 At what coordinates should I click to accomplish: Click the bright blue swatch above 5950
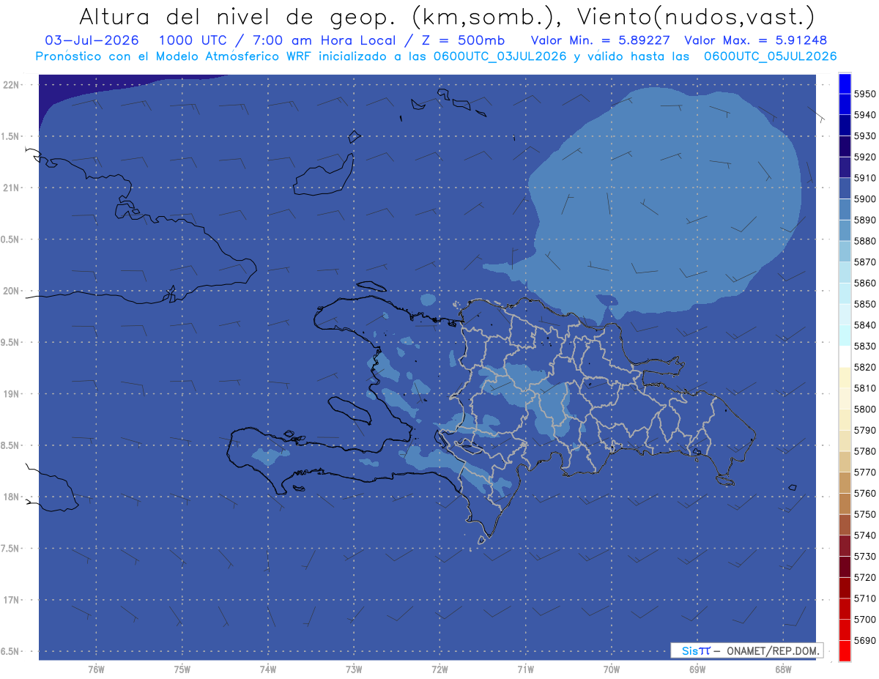coord(845,83)
